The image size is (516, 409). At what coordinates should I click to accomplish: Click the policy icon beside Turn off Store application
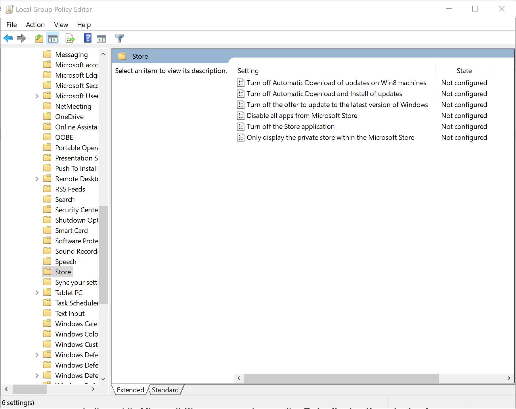click(241, 126)
